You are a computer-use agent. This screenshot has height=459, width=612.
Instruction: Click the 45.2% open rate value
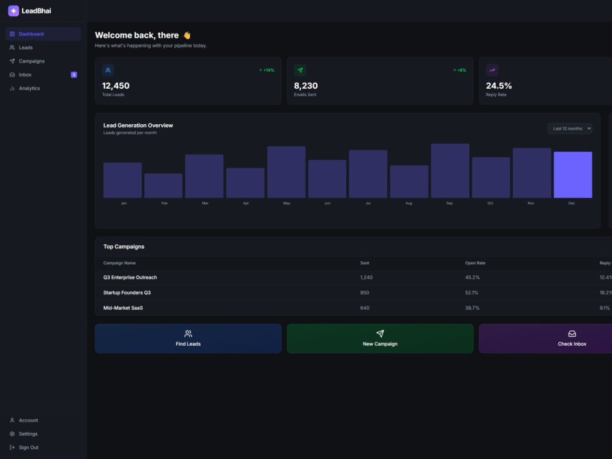pyautogui.click(x=472, y=277)
